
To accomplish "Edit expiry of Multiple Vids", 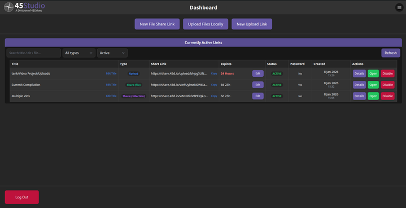I will [258, 96].
